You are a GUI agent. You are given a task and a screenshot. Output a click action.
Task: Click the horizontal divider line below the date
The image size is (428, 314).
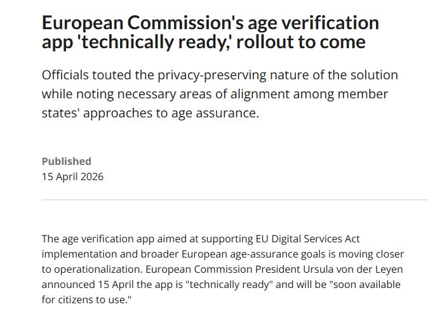[x=235, y=200]
